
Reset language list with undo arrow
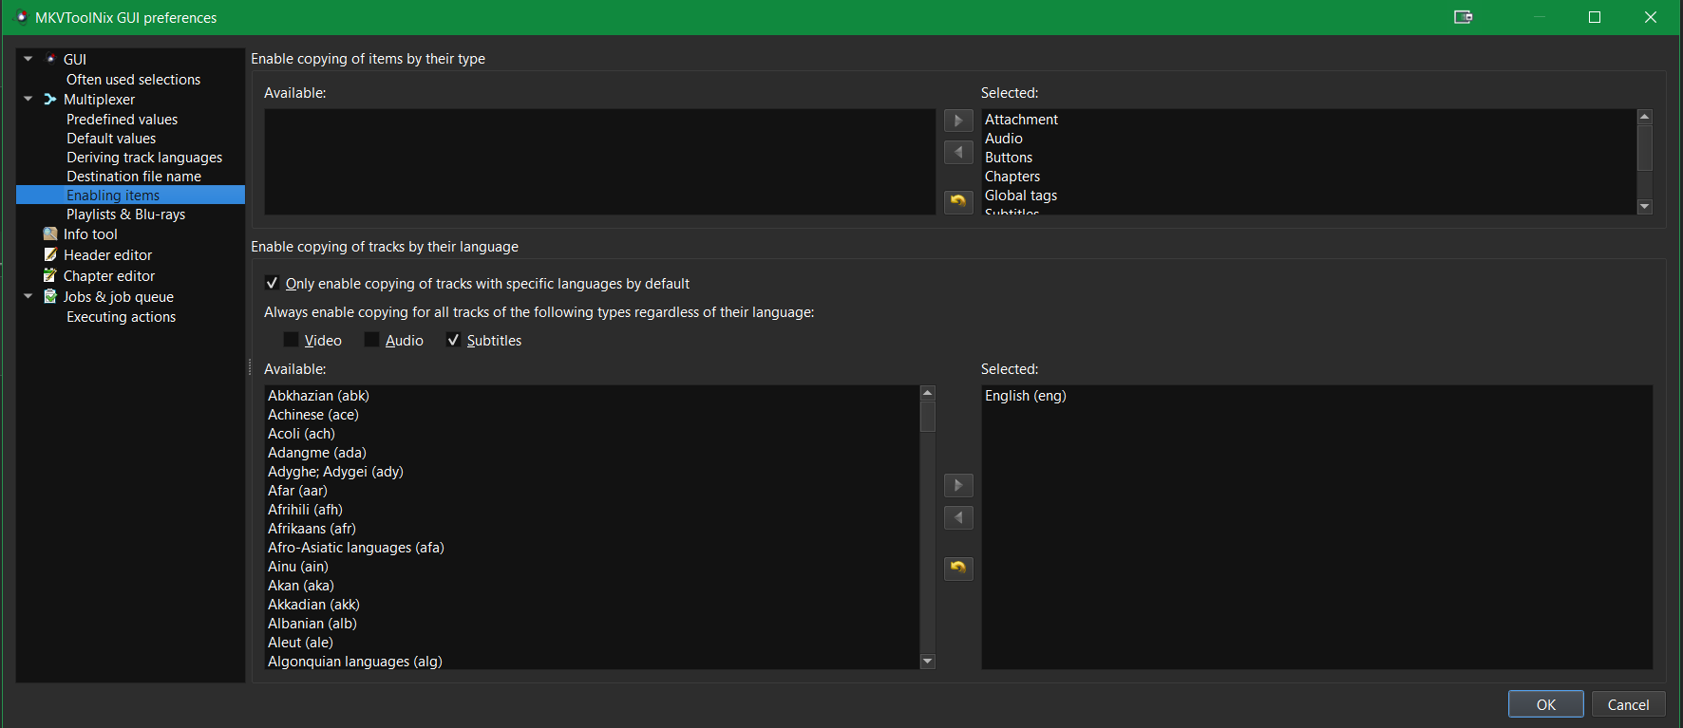(x=958, y=568)
